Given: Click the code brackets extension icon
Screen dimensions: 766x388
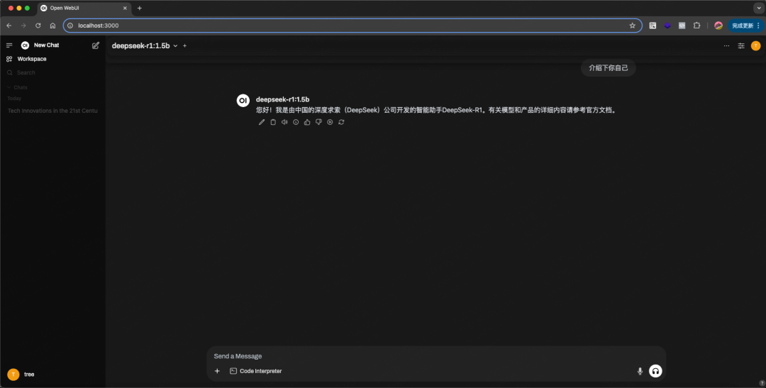Looking at the screenshot, I should (x=682, y=26).
